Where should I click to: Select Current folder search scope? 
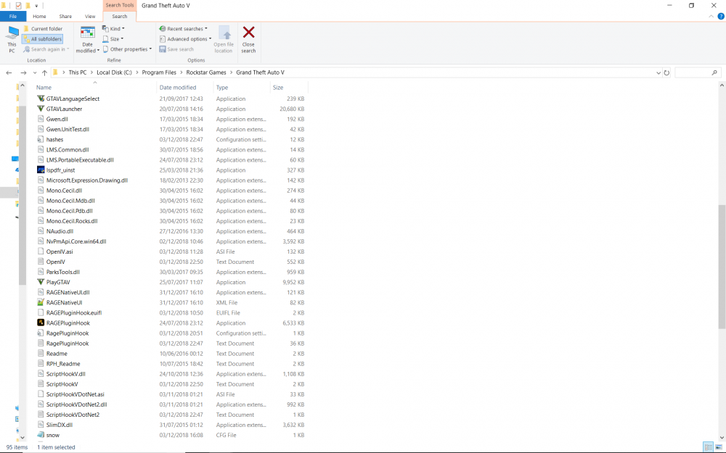[x=43, y=29]
